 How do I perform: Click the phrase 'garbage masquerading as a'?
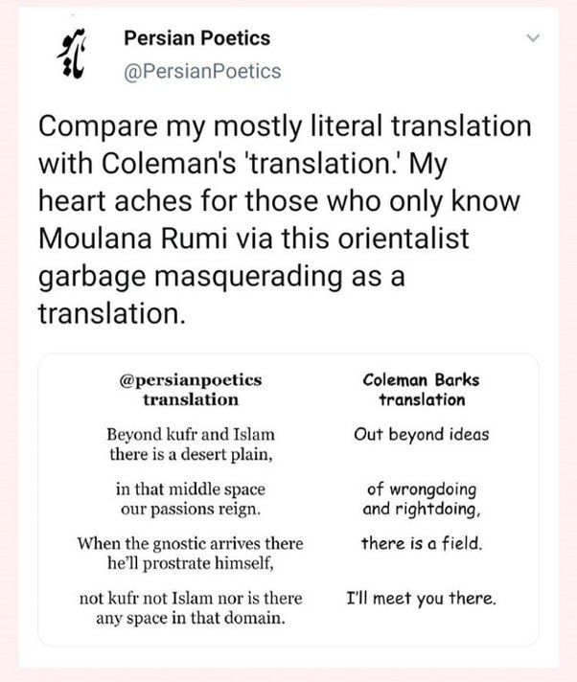pos(222,277)
